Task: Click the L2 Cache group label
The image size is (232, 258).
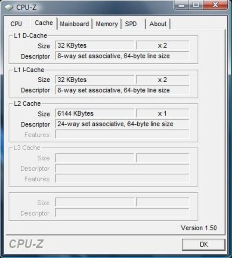Action: click(28, 104)
